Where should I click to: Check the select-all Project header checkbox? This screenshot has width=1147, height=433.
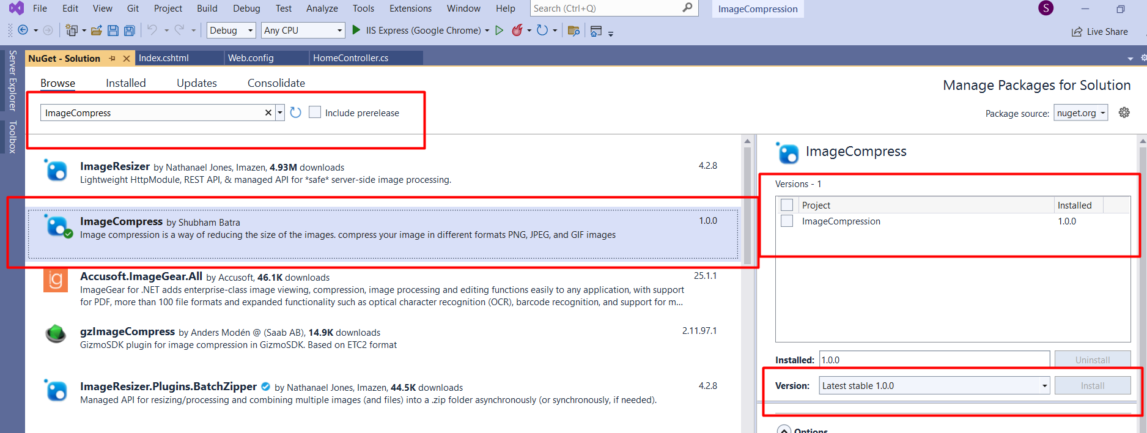pos(787,205)
